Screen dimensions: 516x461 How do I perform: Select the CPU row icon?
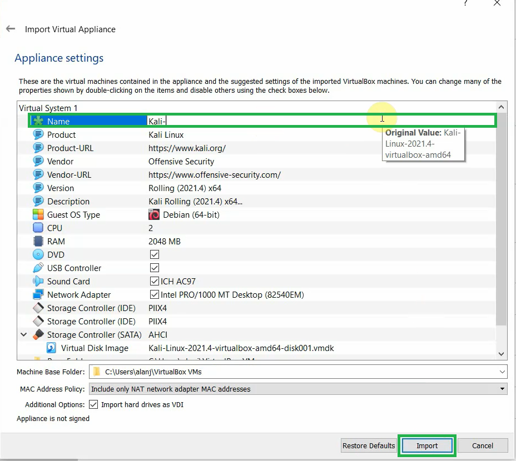(37, 228)
